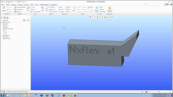Select the Shell tool
173x97 pixels.
point(68,9)
